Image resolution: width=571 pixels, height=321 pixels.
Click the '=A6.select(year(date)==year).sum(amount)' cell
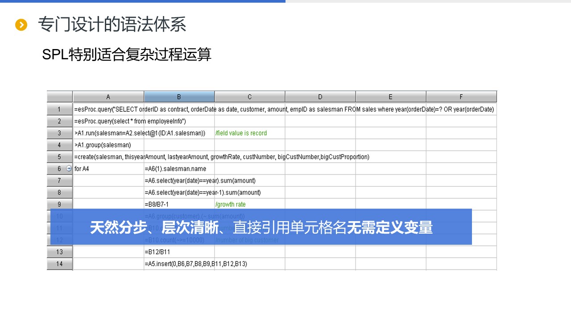pyautogui.click(x=200, y=181)
